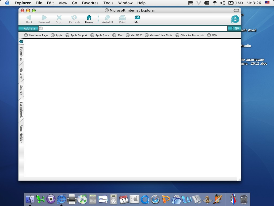This screenshot has height=206, width=274.
Task: Launch the purple round icon in dock
Action: [51, 199]
